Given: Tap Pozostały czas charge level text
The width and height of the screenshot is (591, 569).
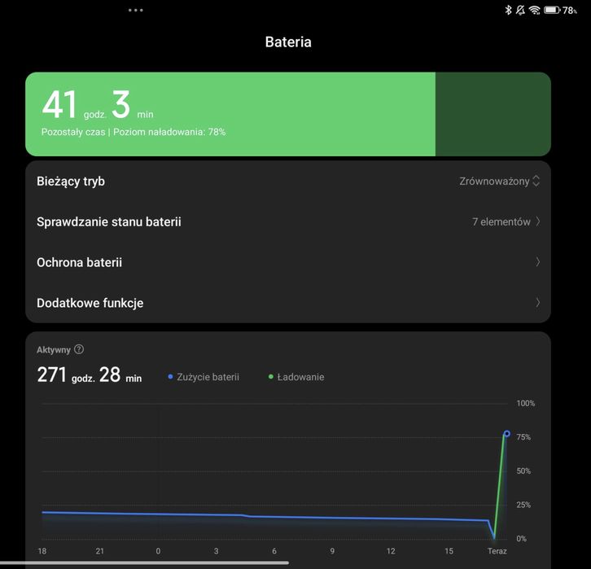Looking at the screenshot, I should point(134,132).
